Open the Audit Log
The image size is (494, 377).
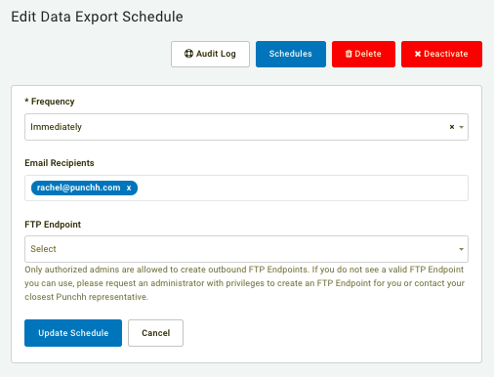(x=210, y=54)
